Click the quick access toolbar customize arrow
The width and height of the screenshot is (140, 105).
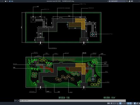pos(8,1)
